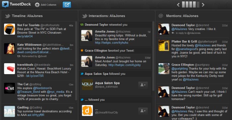Click the 330d timestamp on Amber tweet
The height and width of the screenshot is (120, 232).
(147, 58)
